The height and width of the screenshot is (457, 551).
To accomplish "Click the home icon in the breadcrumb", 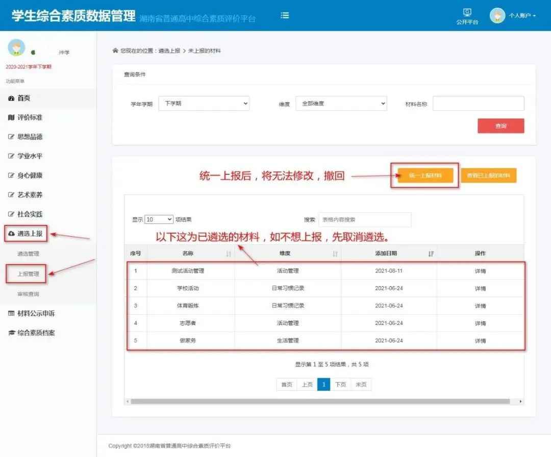I will click(115, 51).
